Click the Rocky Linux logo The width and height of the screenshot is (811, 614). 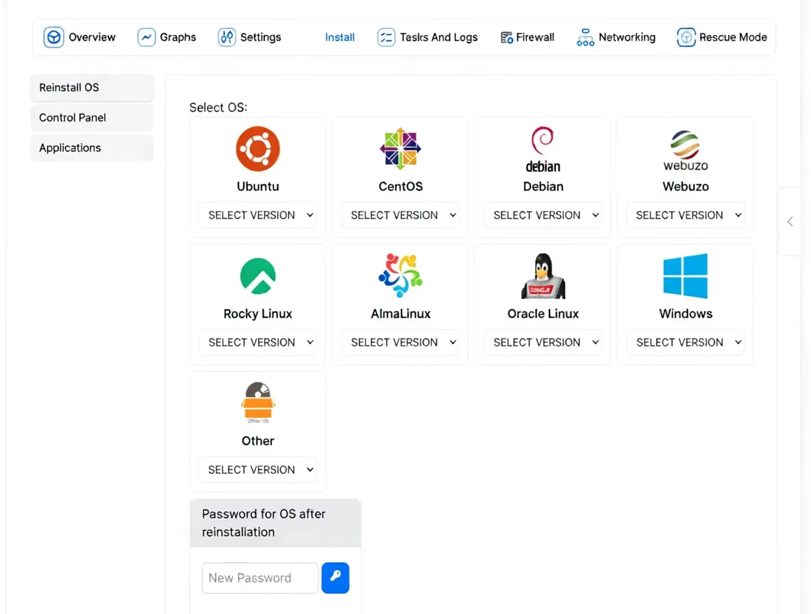tap(258, 275)
